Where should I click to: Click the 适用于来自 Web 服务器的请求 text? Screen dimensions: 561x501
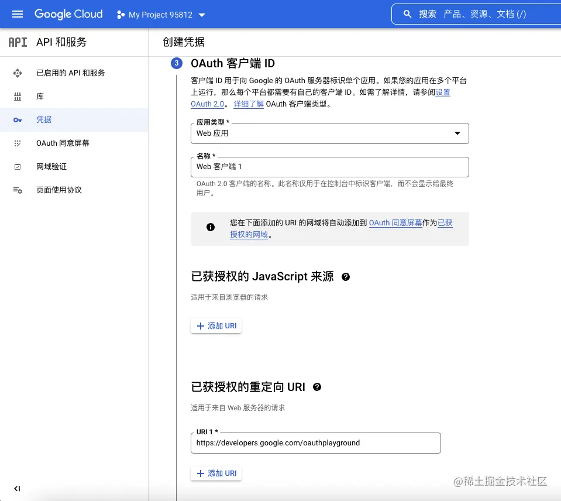[238, 407]
